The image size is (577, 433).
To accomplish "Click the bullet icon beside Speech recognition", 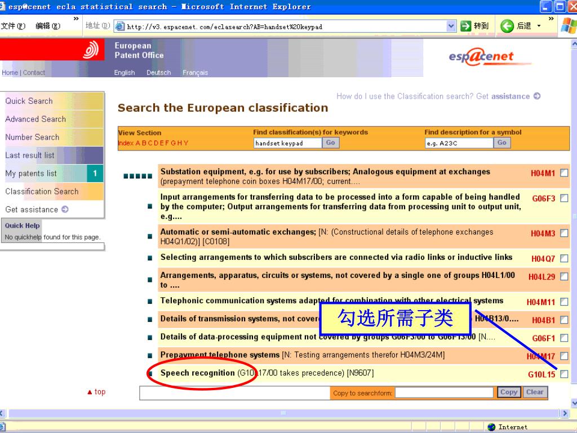I will click(x=150, y=374).
